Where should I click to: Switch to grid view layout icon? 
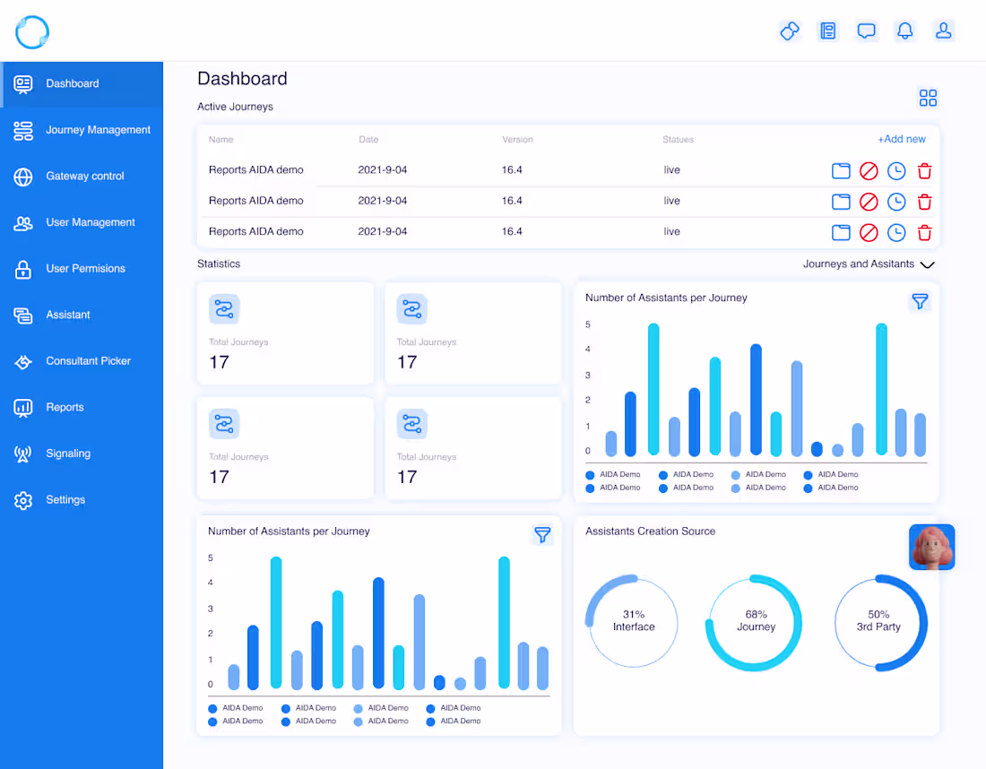coord(928,98)
